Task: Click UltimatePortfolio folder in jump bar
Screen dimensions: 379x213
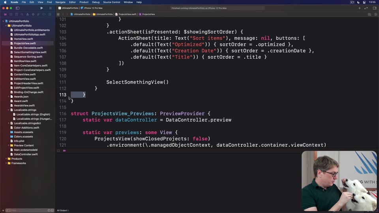Action: coord(103,14)
